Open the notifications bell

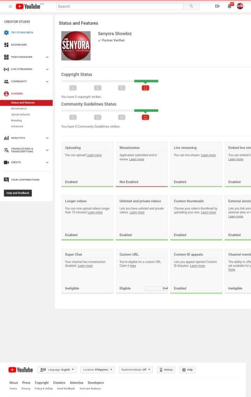230,6
